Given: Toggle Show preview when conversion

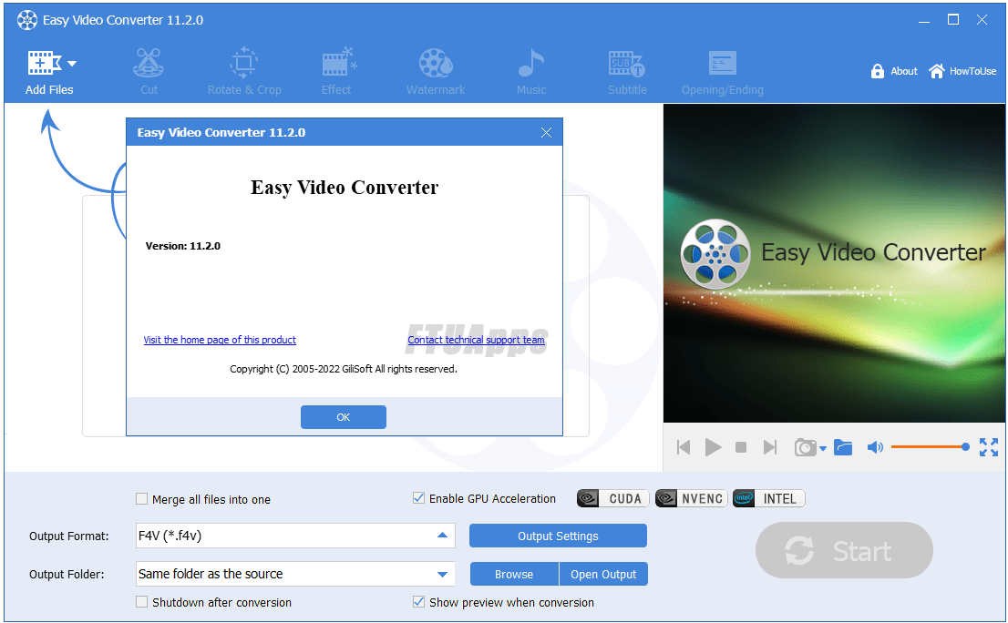Looking at the screenshot, I should point(418,602).
